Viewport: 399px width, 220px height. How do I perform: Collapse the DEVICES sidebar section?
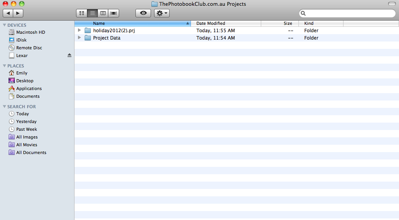(x=4, y=25)
